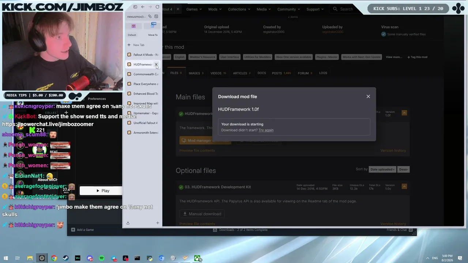Click the Works with Next-Gen Update tag
The height and width of the screenshot is (263, 468).
point(362,57)
